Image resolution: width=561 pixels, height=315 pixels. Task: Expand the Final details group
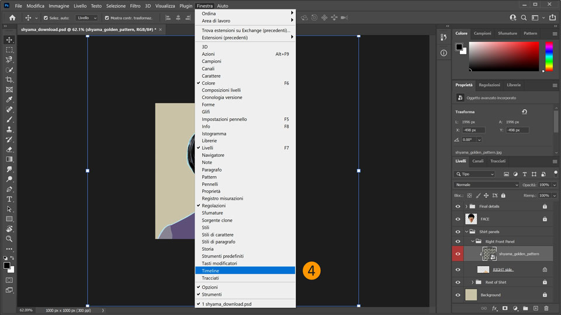pyautogui.click(x=466, y=206)
